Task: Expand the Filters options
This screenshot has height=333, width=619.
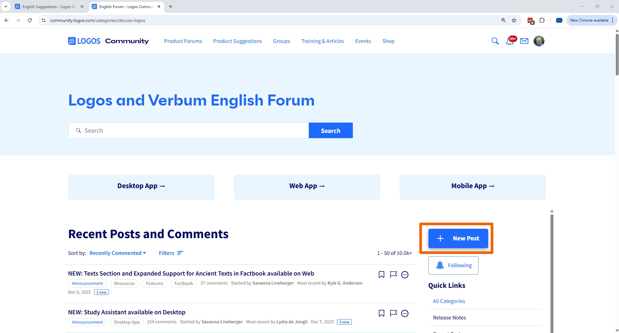Action: (171, 253)
